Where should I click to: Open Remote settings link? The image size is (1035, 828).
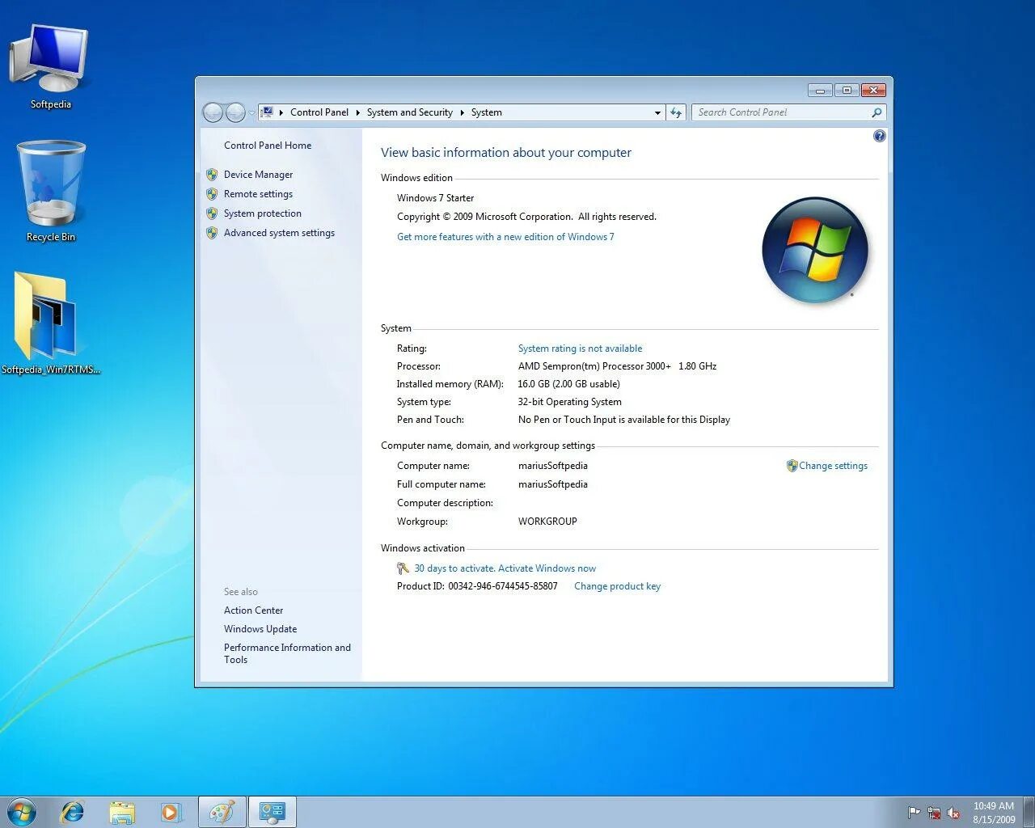point(259,194)
